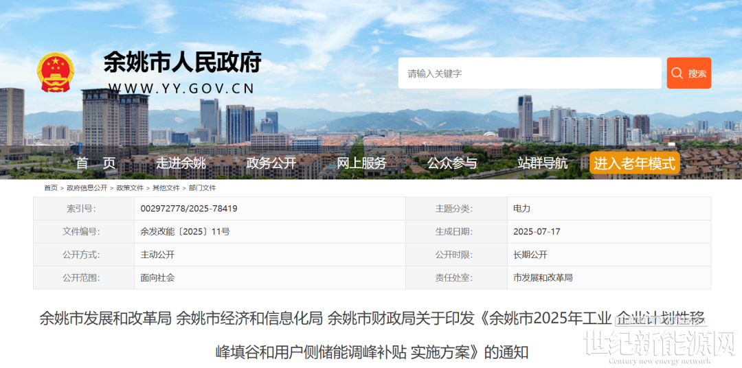The height and width of the screenshot is (368, 742).
Task: Click the index number 002972778/2025-78419
Action: click(x=189, y=209)
